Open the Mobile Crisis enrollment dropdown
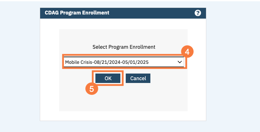 click(124, 62)
